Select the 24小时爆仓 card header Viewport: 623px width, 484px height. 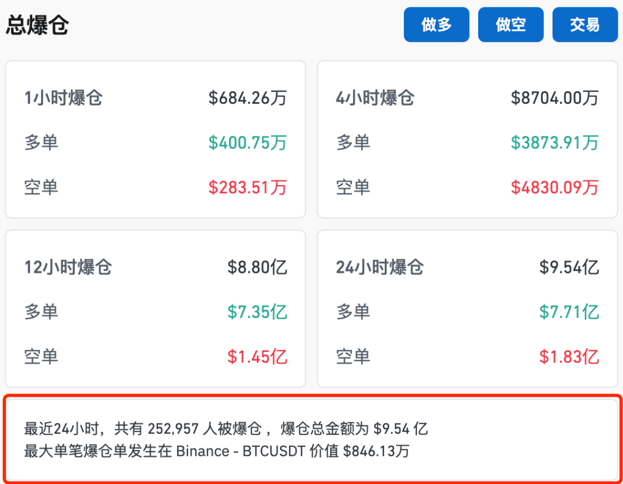(x=380, y=267)
